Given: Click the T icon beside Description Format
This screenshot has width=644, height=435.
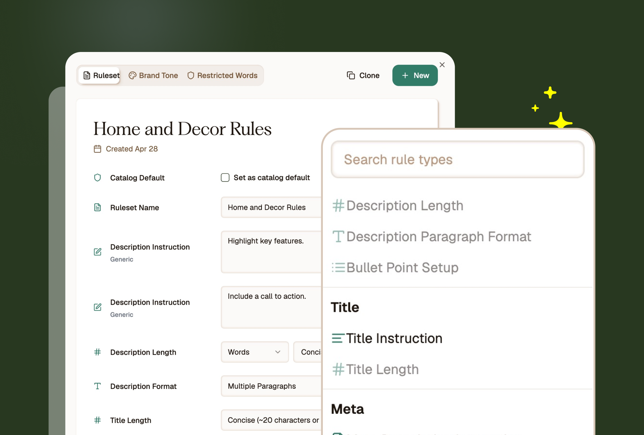Looking at the screenshot, I should coord(97,386).
